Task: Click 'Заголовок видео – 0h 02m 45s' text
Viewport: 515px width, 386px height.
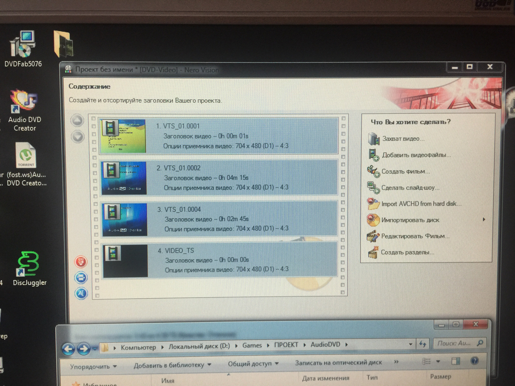Action: 207,219
